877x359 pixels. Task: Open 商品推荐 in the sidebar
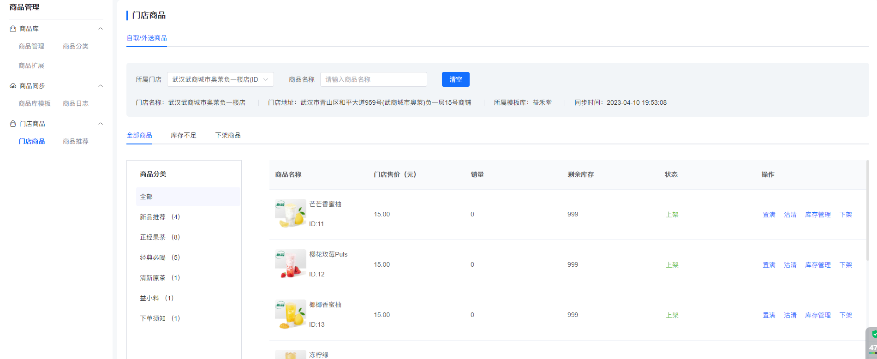tap(76, 141)
